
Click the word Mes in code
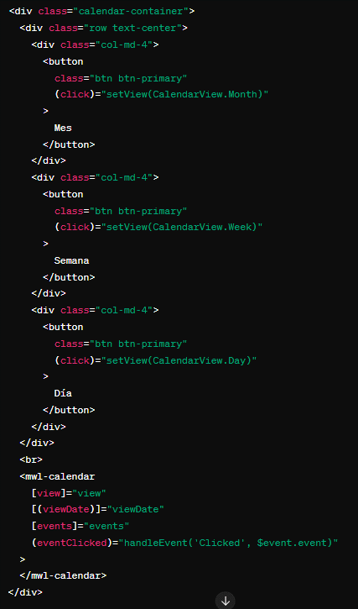[63, 128]
